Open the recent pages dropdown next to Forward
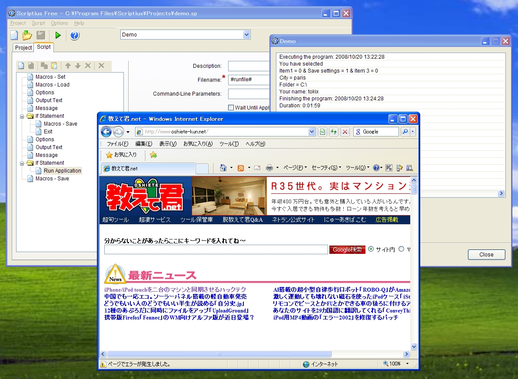Viewport: 518px width, 379px height. [128, 132]
